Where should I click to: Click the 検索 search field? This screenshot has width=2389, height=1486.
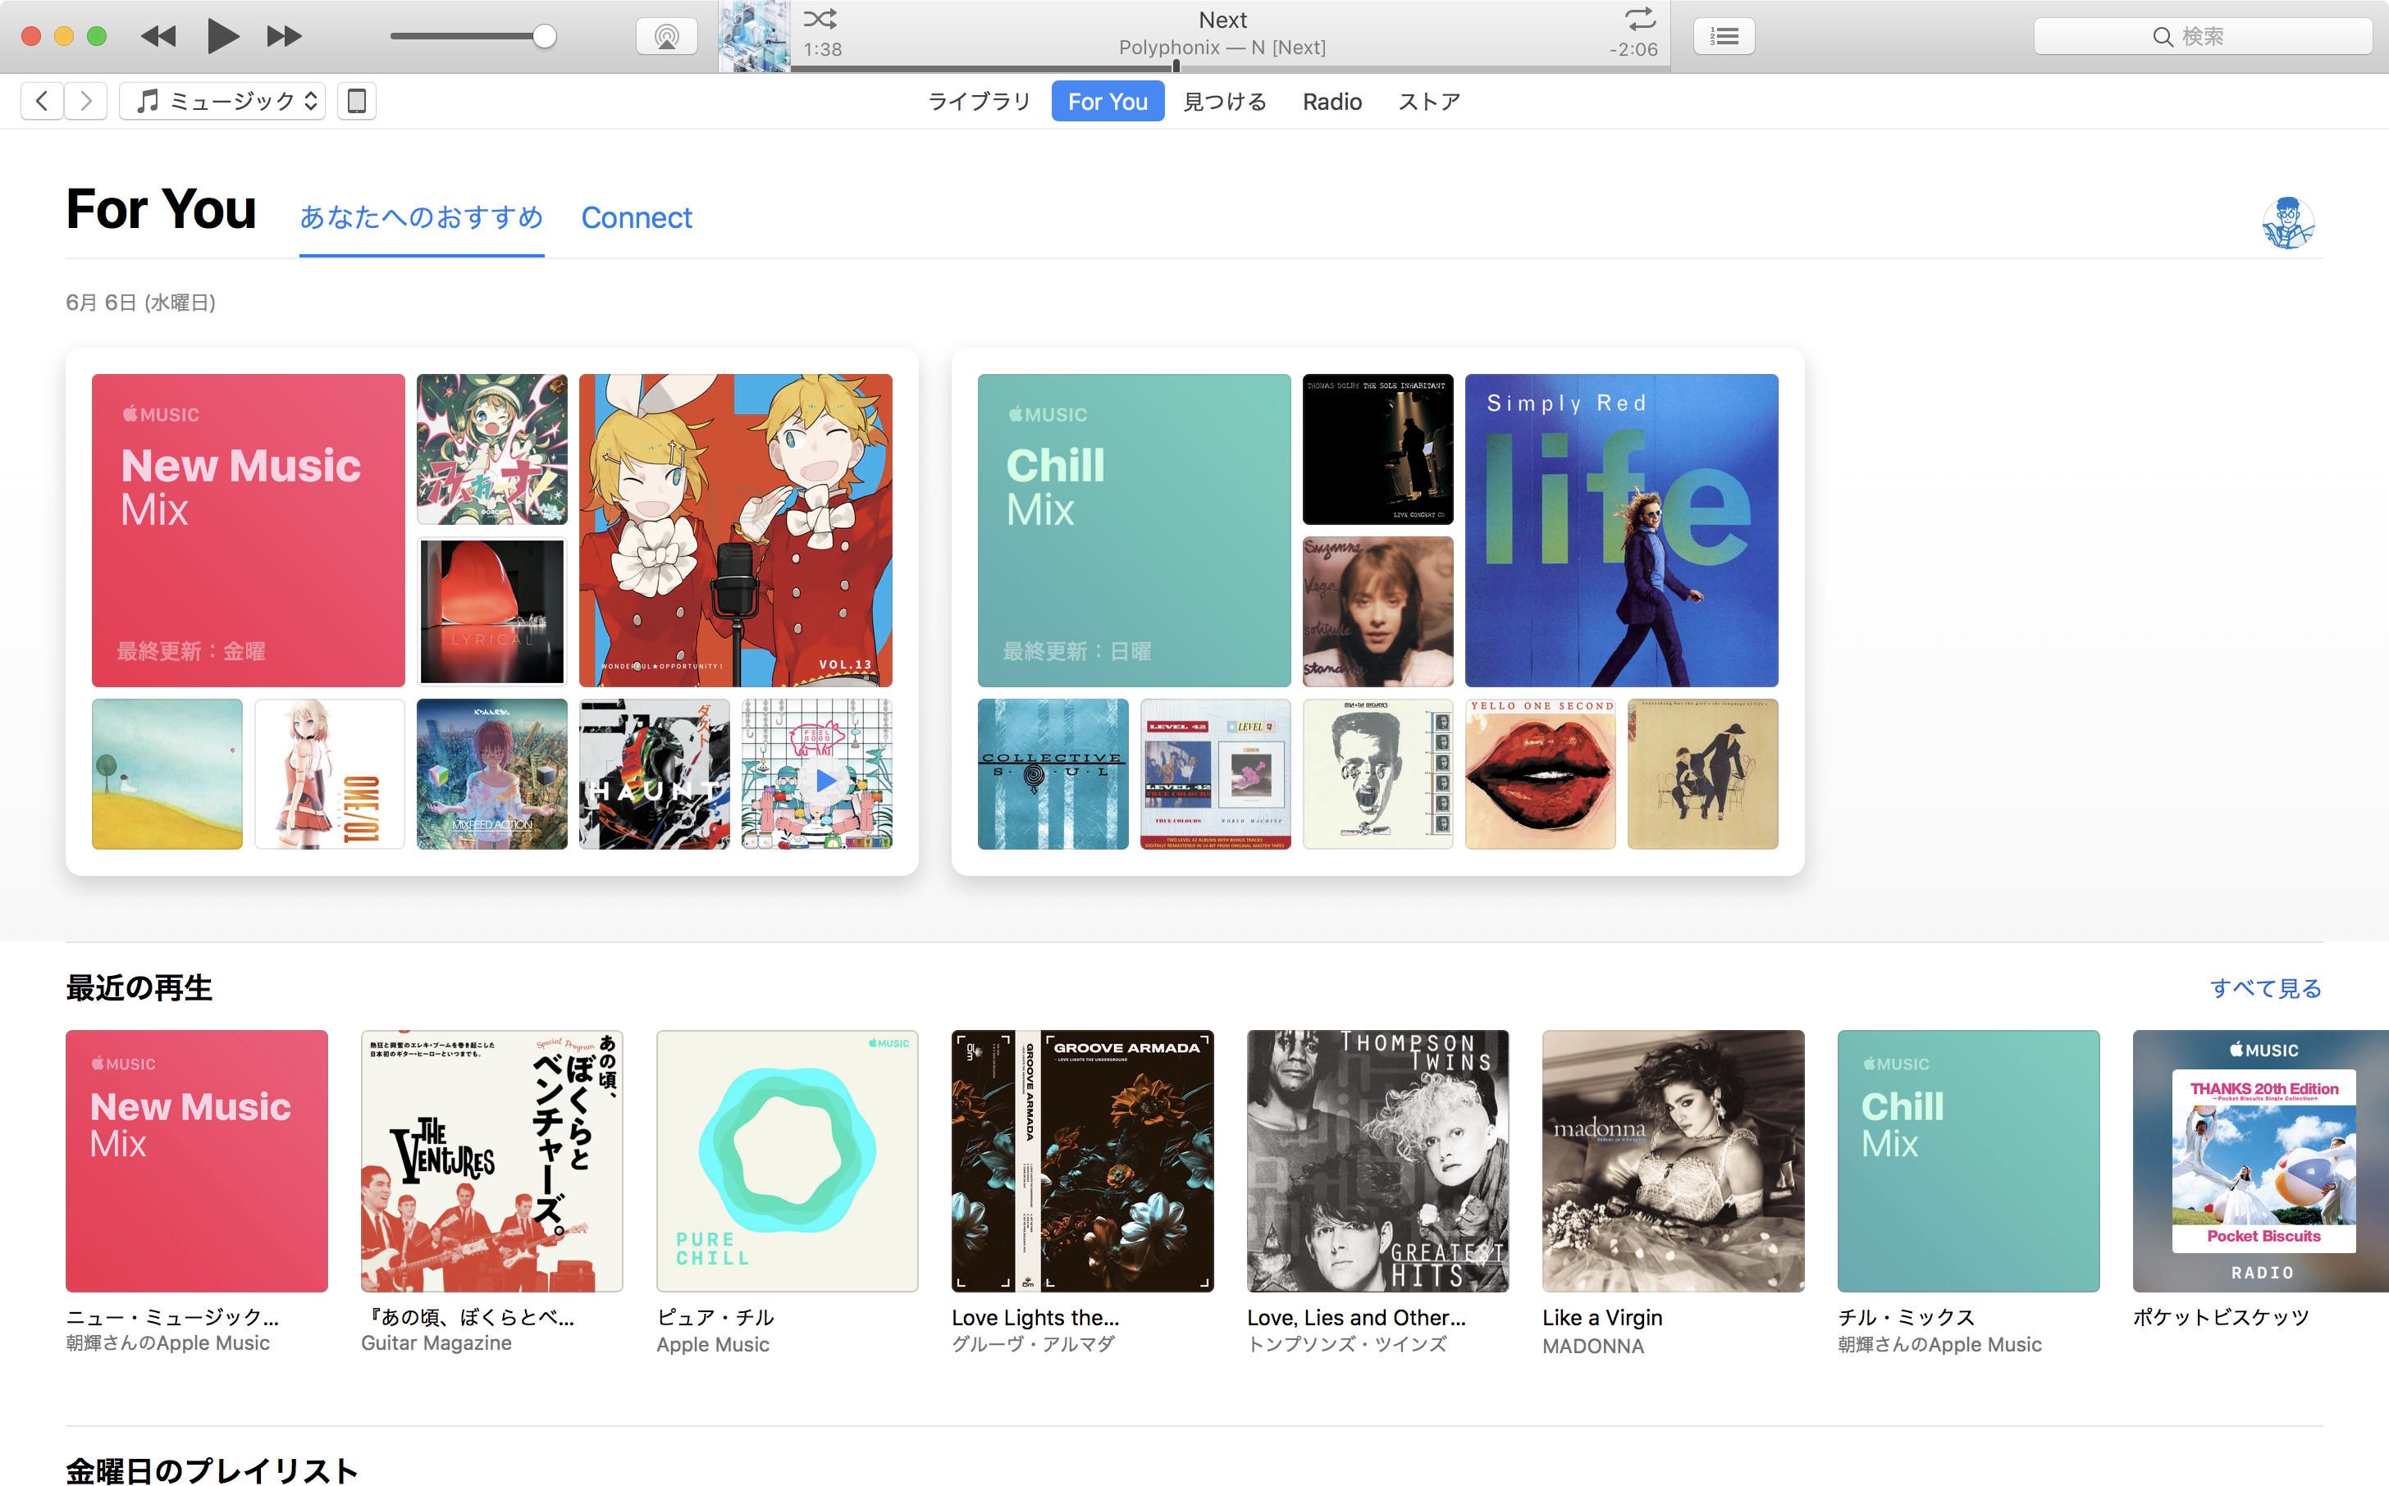coord(2202,38)
